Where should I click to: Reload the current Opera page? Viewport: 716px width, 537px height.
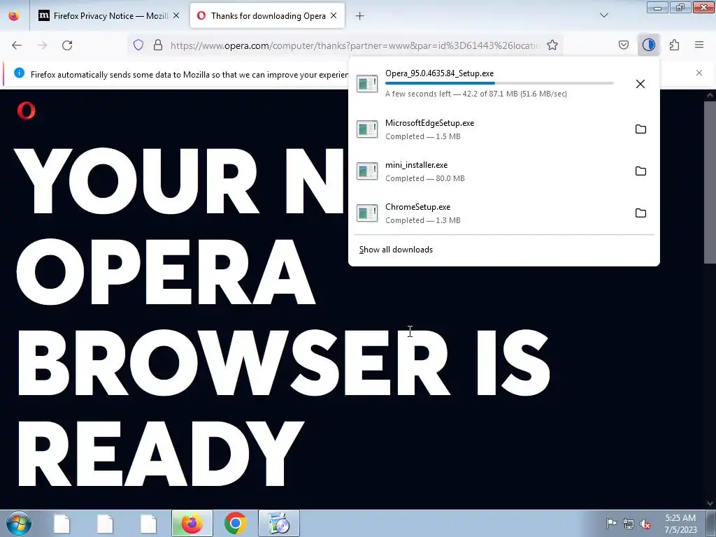[x=67, y=45]
